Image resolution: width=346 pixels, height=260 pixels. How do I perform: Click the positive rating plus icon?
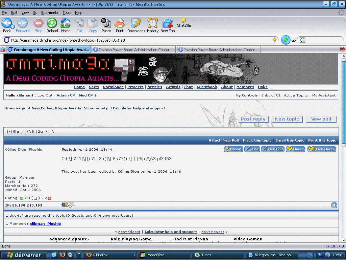(x=49, y=198)
